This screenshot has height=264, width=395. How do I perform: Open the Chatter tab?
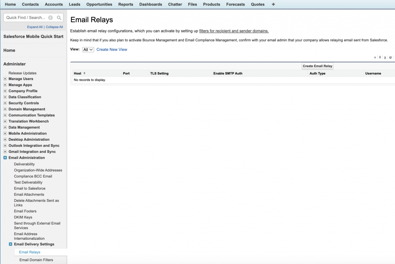(175, 4)
